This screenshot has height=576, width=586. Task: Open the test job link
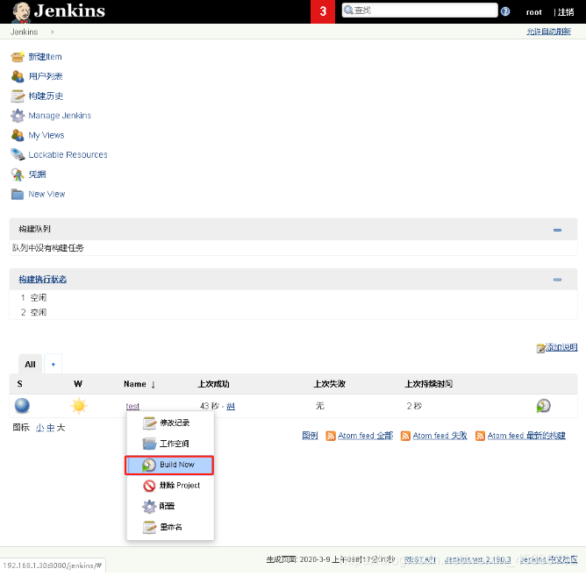tap(132, 406)
